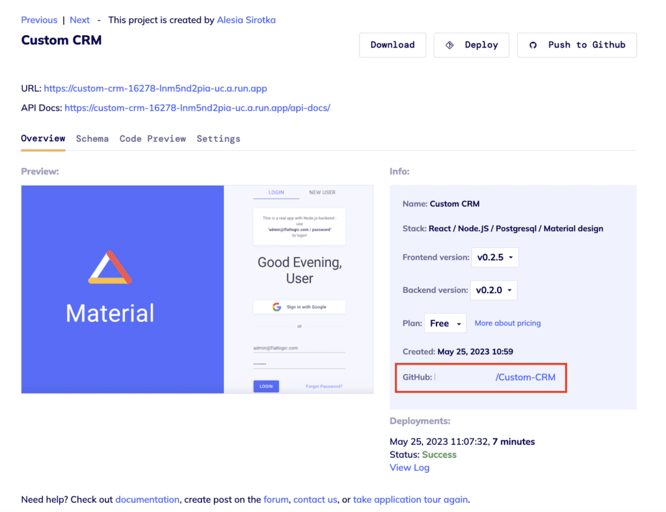
Task: Open the Plan Free dropdown
Action: click(x=445, y=323)
